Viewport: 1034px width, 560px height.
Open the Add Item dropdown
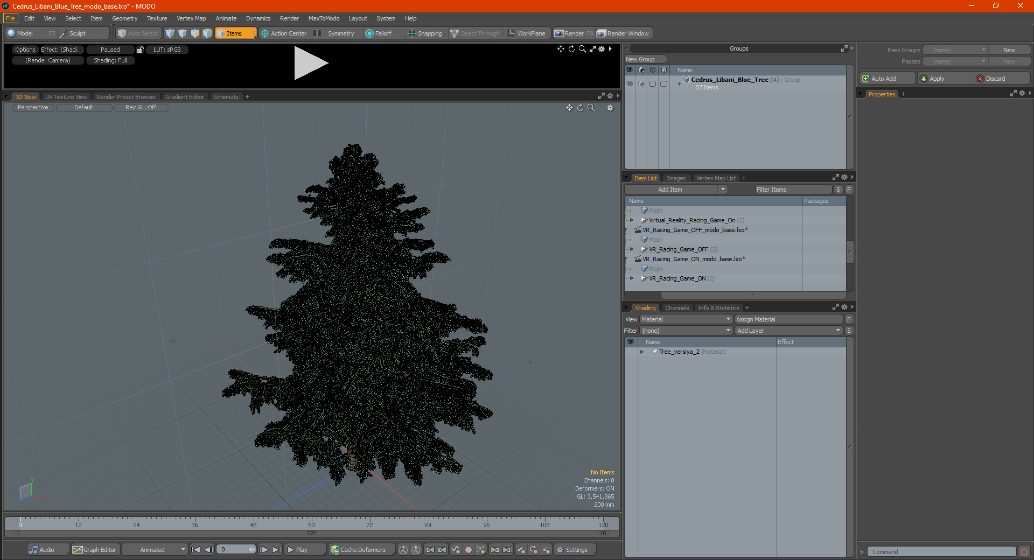[x=676, y=190]
